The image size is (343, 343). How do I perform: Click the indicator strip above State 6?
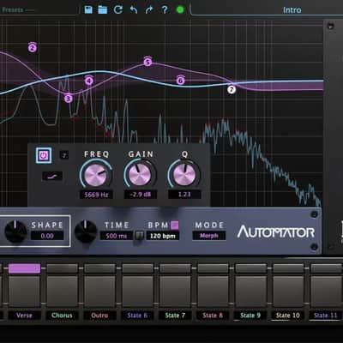pos(137,268)
